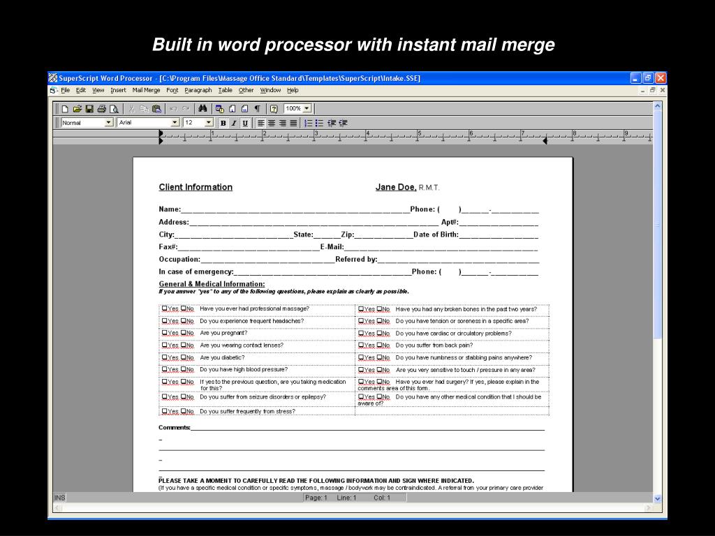715x536 pixels.
Task: Check No for 'Do you experience frequent headaches?'
Action: tap(184, 321)
